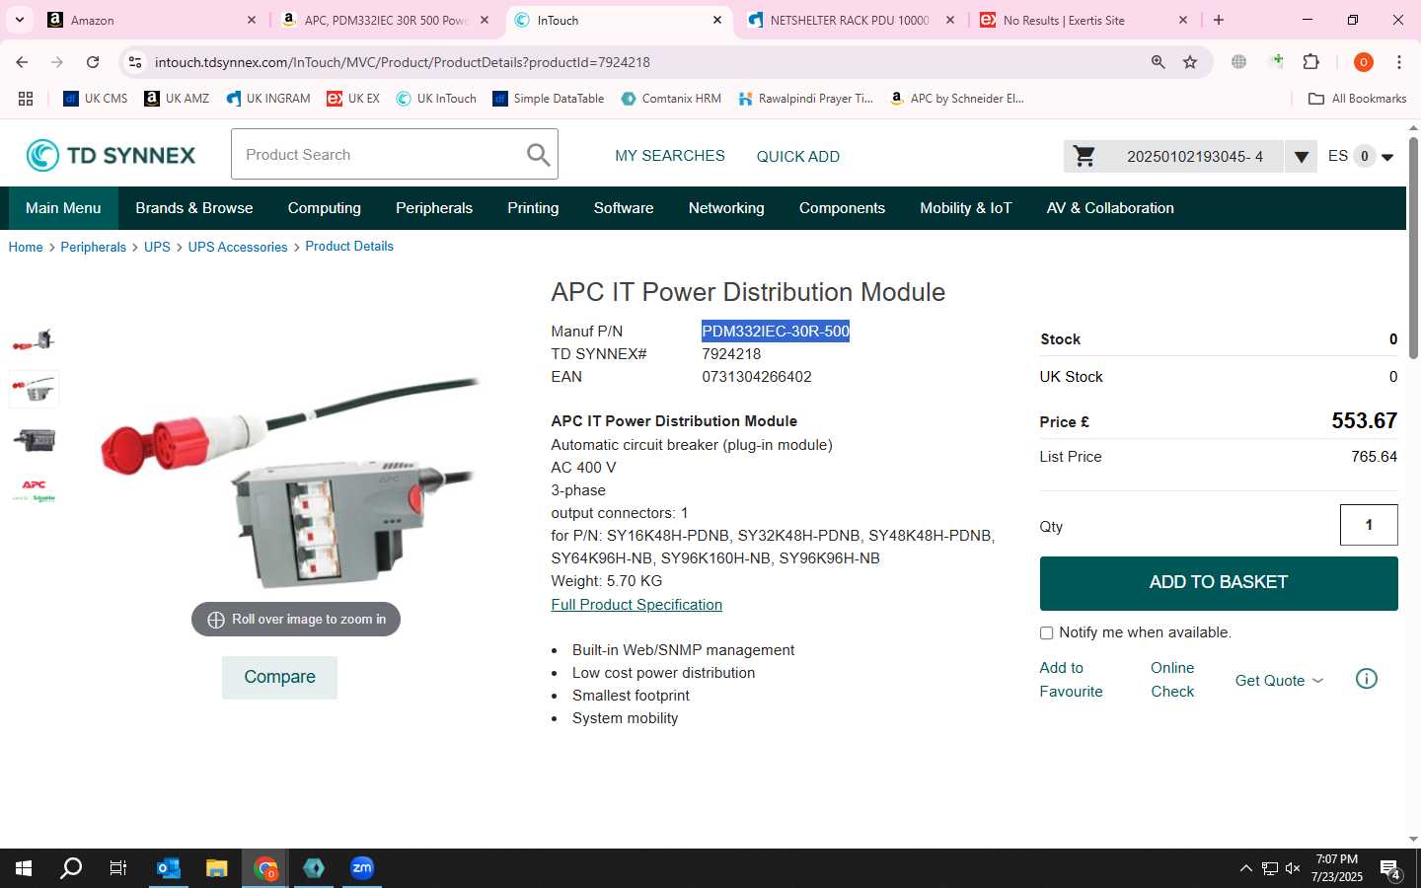Click into the Qty input field
The width and height of the screenshot is (1421, 888).
pyautogui.click(x=1369, y=525)
